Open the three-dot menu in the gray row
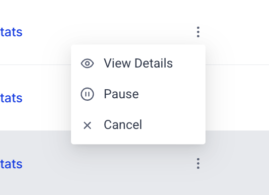This screenshot has width=269, height=195. tap(198, 163)
